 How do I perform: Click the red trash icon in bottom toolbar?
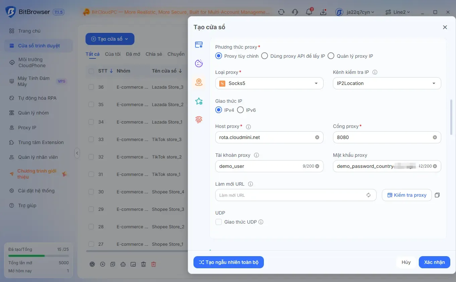(x=154, y=264)
